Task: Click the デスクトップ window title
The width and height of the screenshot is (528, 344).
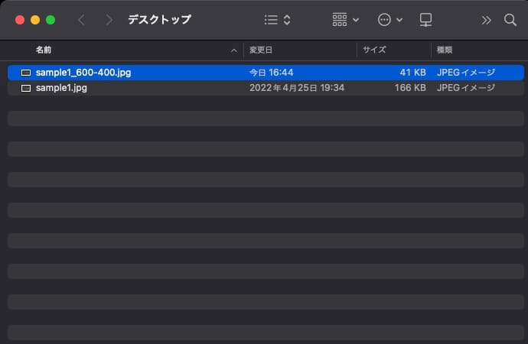Action: click(159, 20)
